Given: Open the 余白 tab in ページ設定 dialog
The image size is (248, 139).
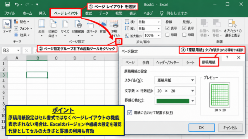Looking at the screenshot, I should [x=146, y=63].
